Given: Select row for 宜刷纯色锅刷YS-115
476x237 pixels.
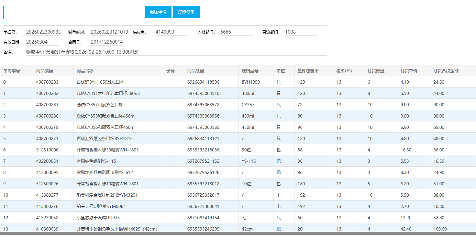Looking at the screenshot, I should (x=96, y=161).
